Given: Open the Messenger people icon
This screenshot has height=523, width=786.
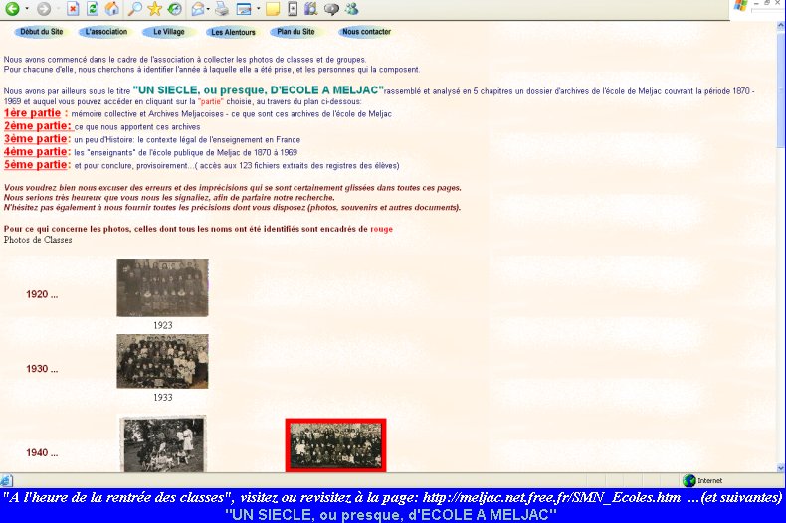Looking at the screenshot, I should click(351, 9).
